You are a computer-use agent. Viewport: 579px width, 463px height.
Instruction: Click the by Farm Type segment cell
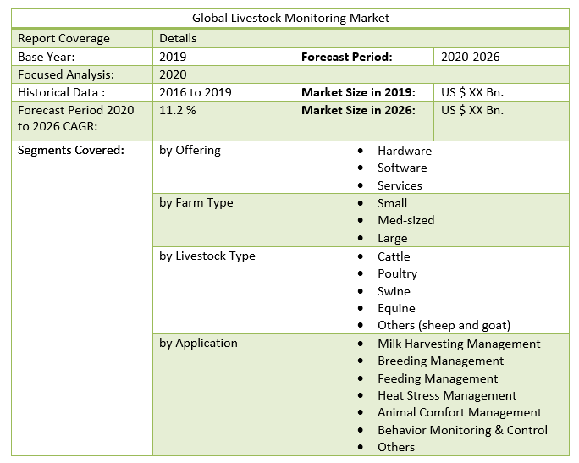[x=196, y=203]
